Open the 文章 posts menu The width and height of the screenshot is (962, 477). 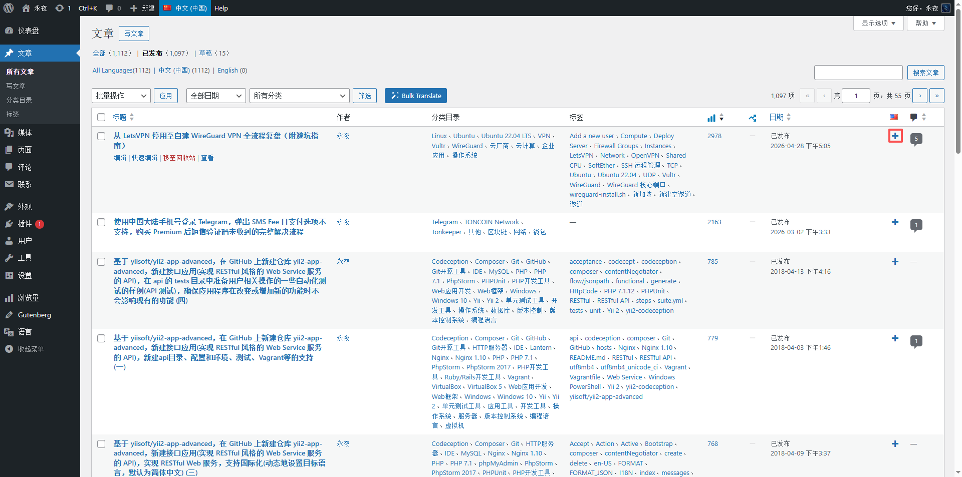(40, 53)
